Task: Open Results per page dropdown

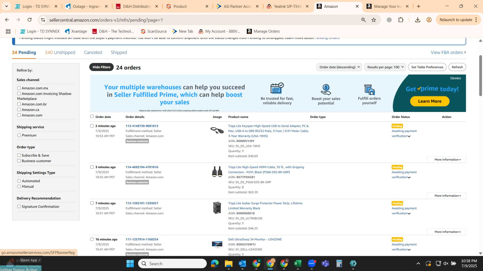Action: pyautogui.click(x=385, y=67)
